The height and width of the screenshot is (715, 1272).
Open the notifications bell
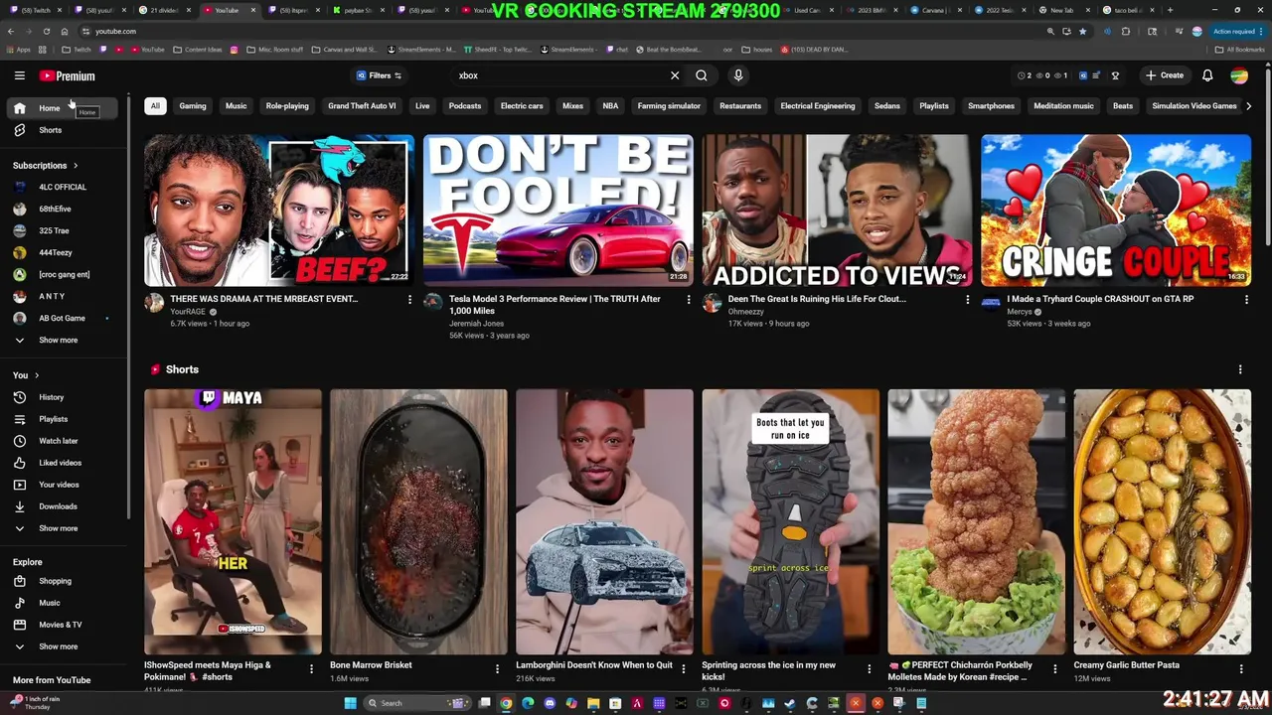(1207, 75)
